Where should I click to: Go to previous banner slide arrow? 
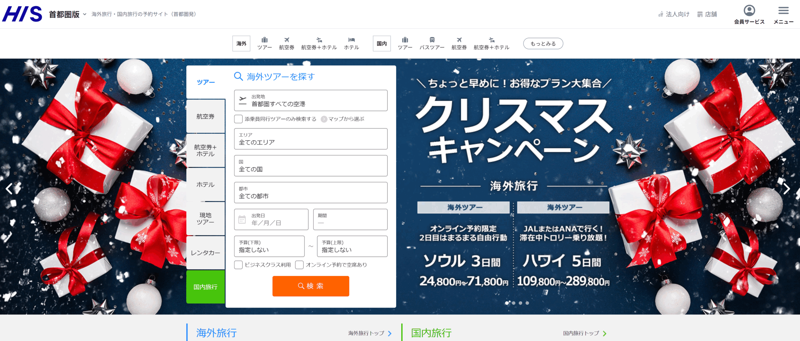coord(9,188)
